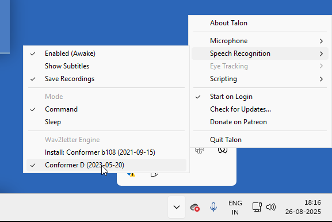Collapse the hidden icons chevron on the taskbar
The width and height of the screenshot is (332, 222).
177,207
